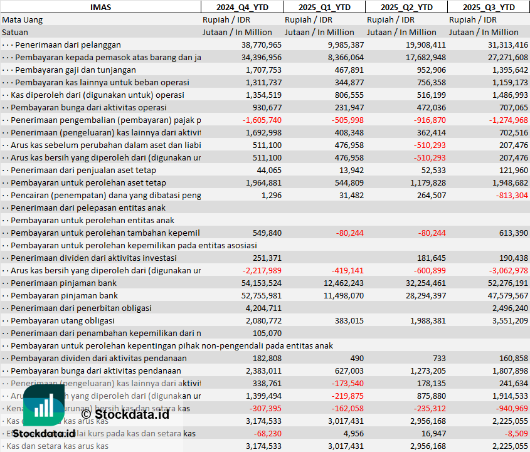This screenshot has height=452, width=530.
Task: Click value 38,770,965 in customer receipts
Action: click(x=262, y=45)
